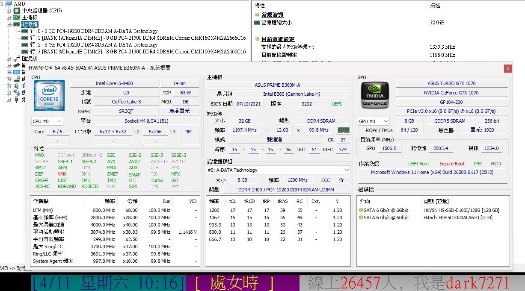The height and width of the screenshot is (291, 525).
Task: Collapse the 記憶體 tree node
Action: (x=9, y=24)
